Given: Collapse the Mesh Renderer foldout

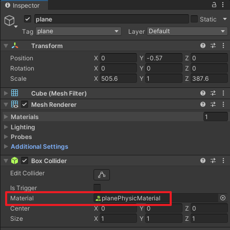Looking at the screenshot, I should pyautogui.click(x=6, y=104).
